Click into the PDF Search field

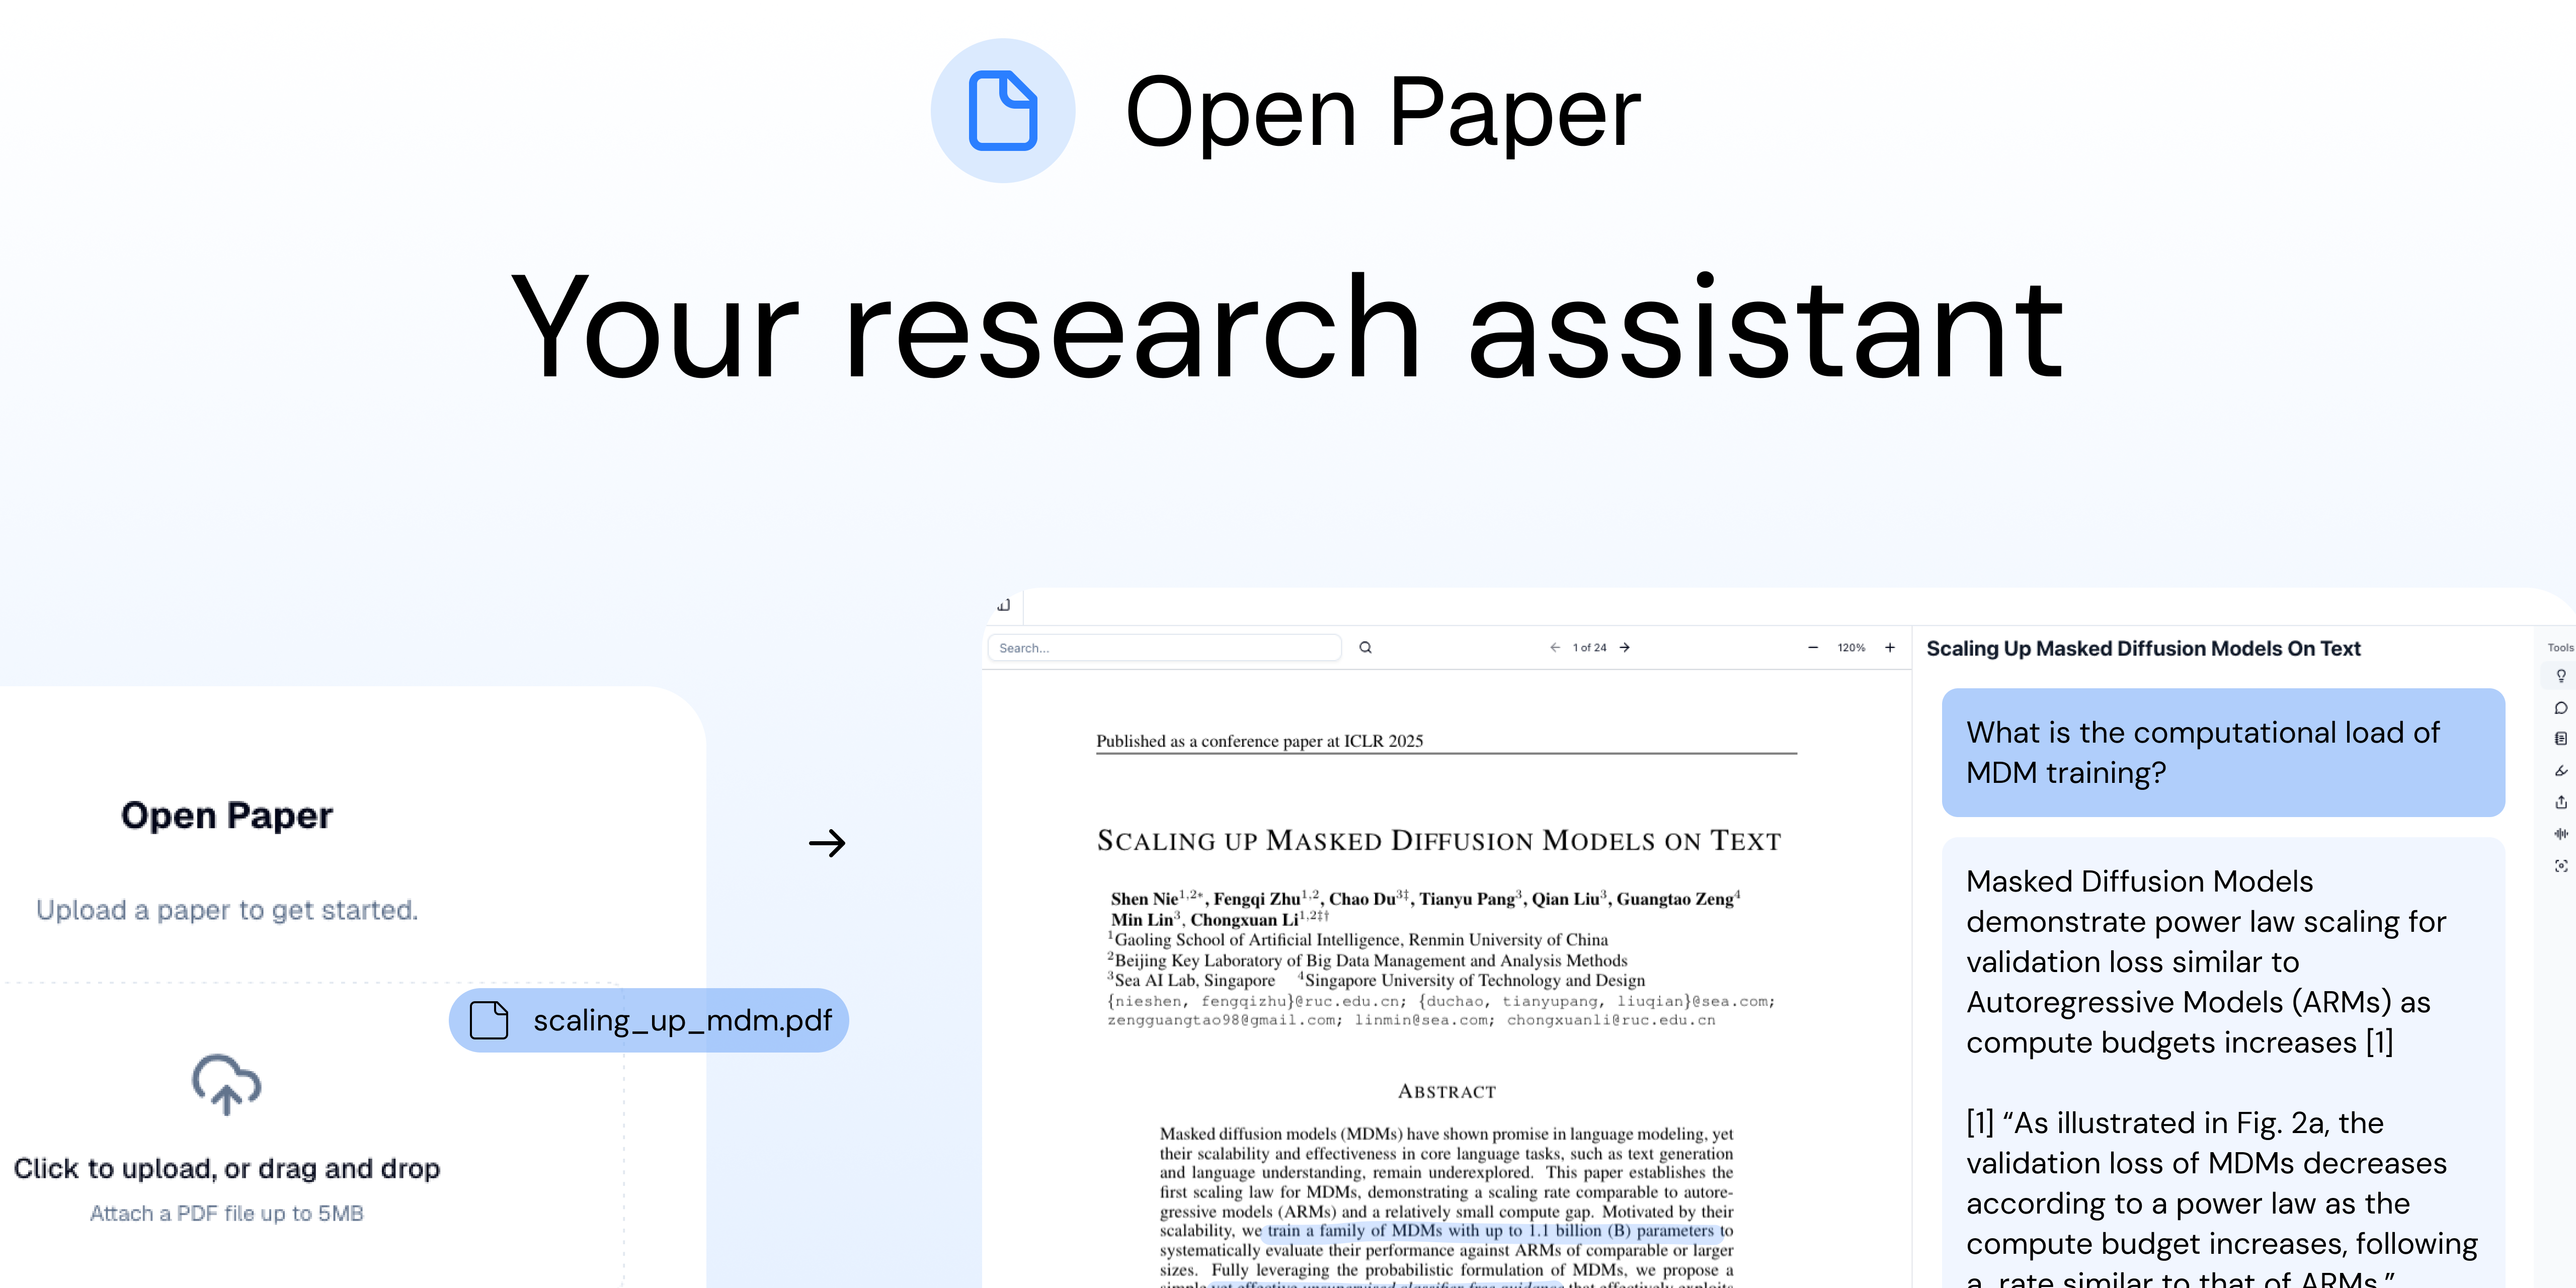pyautogui.click(x=1164, y=647)
